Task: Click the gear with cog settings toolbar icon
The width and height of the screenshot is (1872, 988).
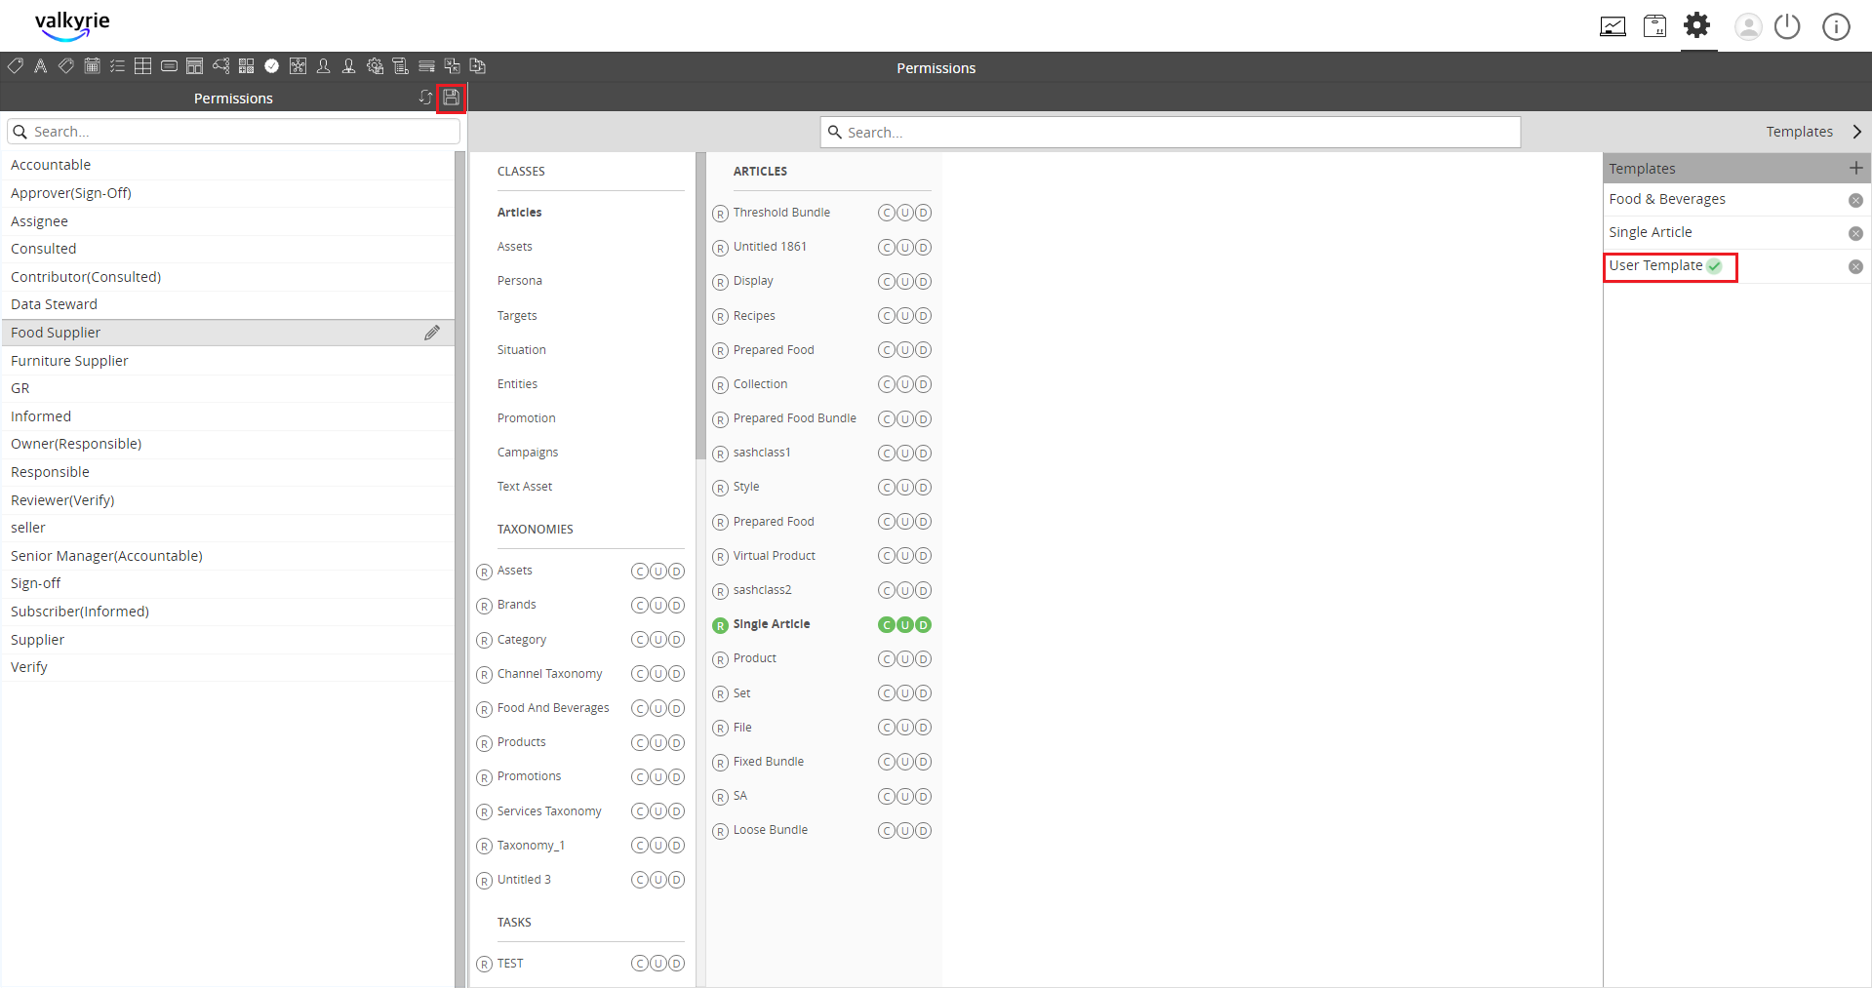Action: pyautogui.click(x=375, y=66)
